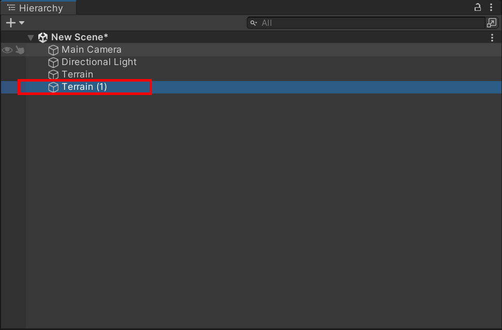502x330 pixels.
Task: Select the Directional Light object
Action: tap(251, 62)
